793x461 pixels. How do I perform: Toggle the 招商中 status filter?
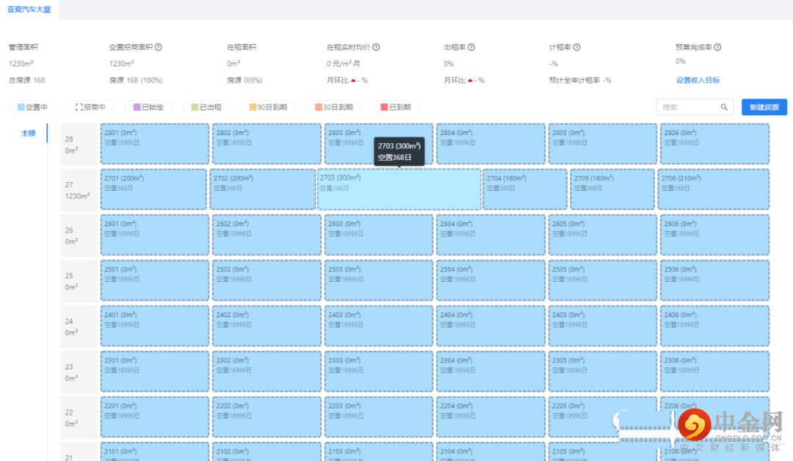coord(90,107)
